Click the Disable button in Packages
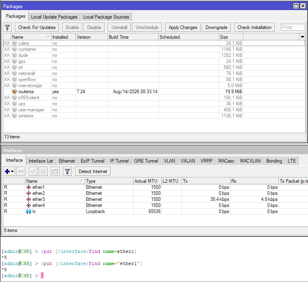The width and height of the screenshot is (308, 282). click(x=94, y=27)
